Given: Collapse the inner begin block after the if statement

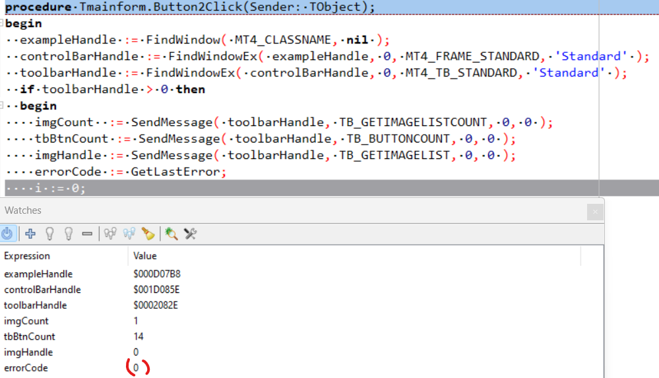Looking at the screenshot, I should coord(2,106).
